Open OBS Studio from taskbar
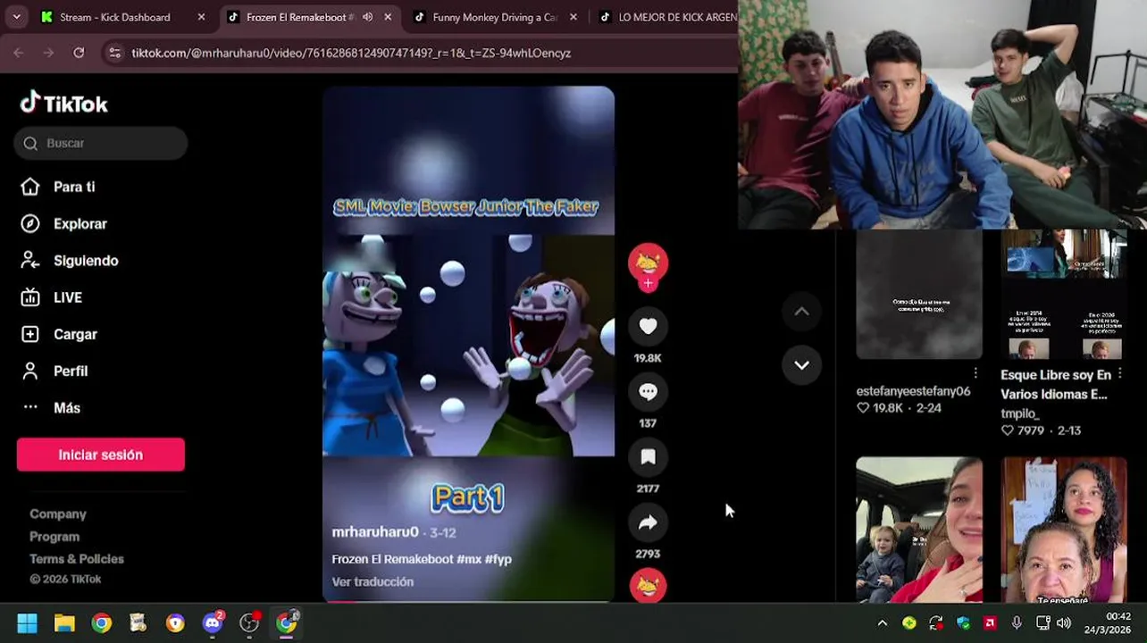The height and width of the screenshot is (643, 1147). (x=249, y=623)
